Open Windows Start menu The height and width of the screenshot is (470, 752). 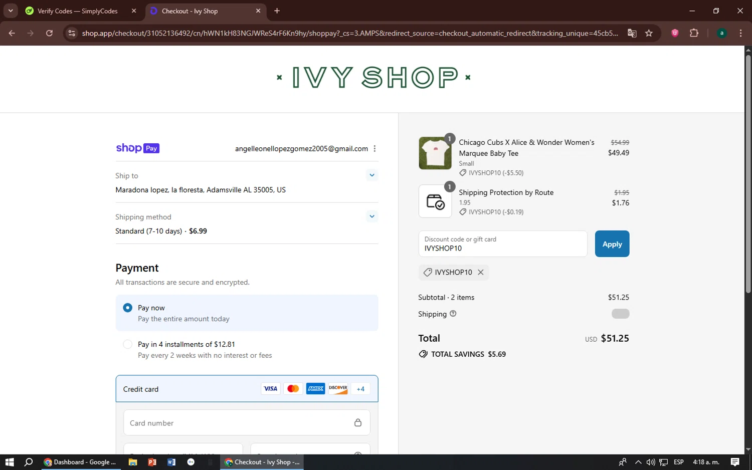pyautogui.click(x=10, y=462)
